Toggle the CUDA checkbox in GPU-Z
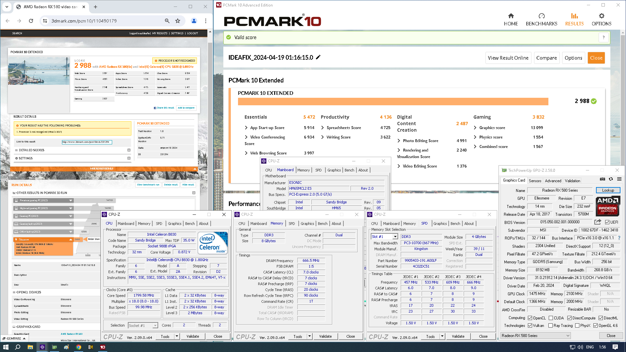The height and width of the screenshot is (352, 626). (x=551, y=318)
